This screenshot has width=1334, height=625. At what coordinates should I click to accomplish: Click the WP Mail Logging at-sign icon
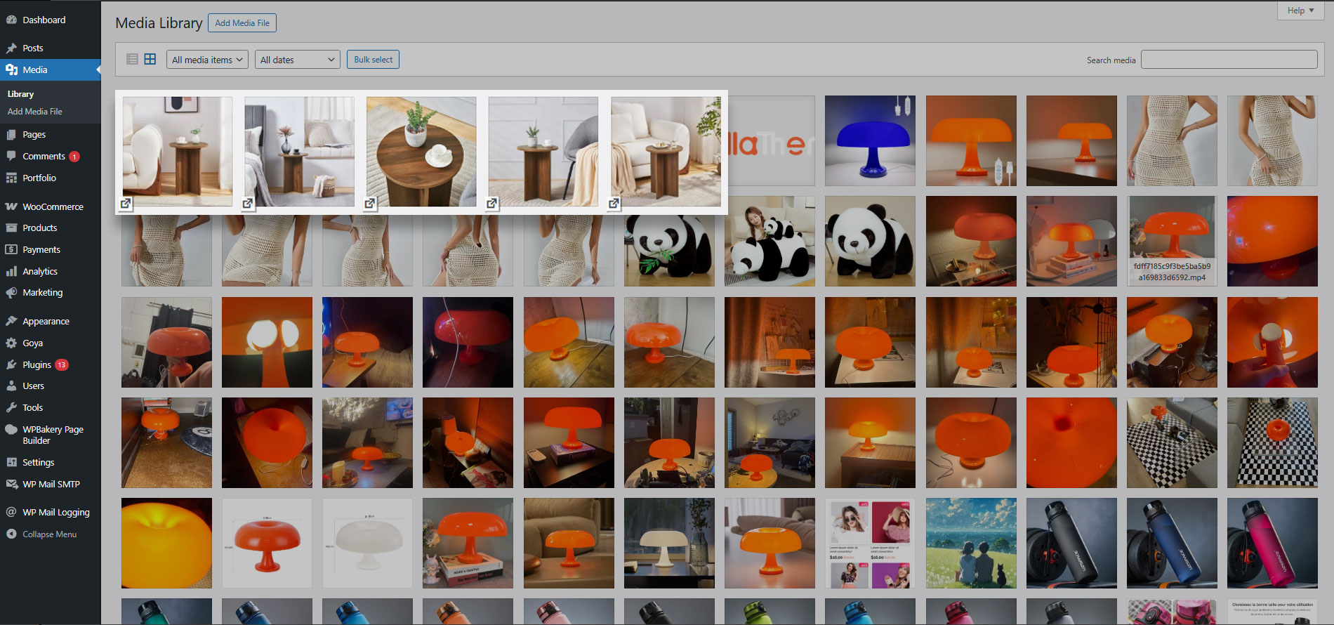(x=11, y=512)
